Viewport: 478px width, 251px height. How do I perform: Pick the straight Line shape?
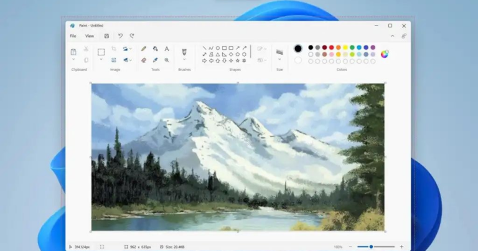click(204, 48)
